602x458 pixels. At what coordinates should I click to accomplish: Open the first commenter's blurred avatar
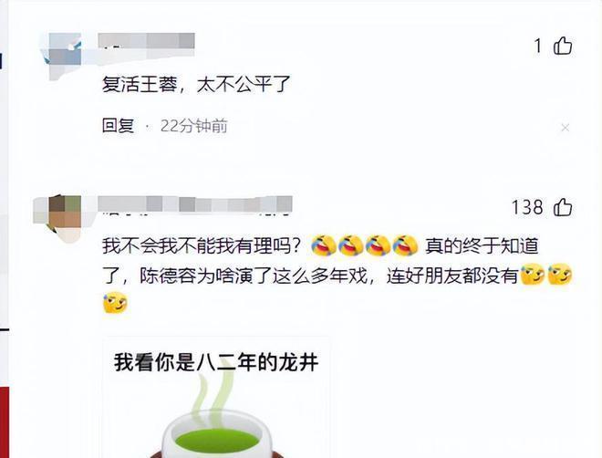coord(61,55)
